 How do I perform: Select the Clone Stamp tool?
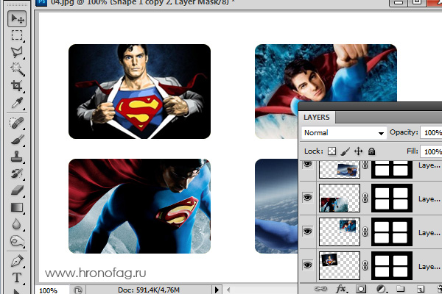coord(17,157)
